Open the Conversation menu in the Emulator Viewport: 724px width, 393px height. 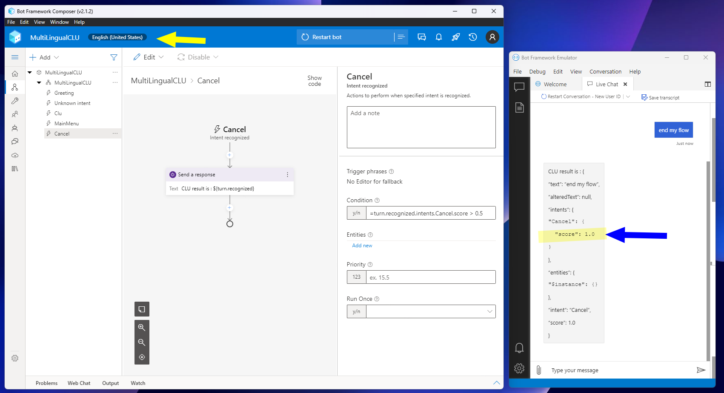click(x=605, y=71)
